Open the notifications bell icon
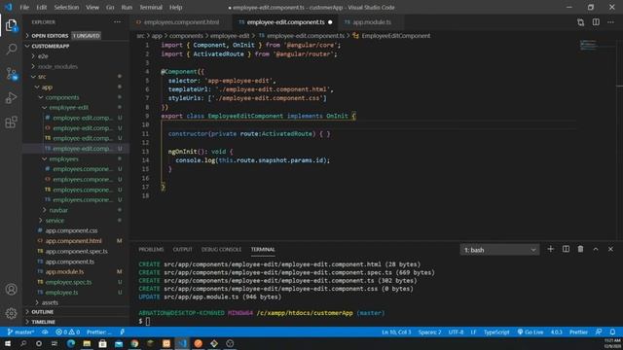This screenshot has height=350, width=623. coord(612,332)
